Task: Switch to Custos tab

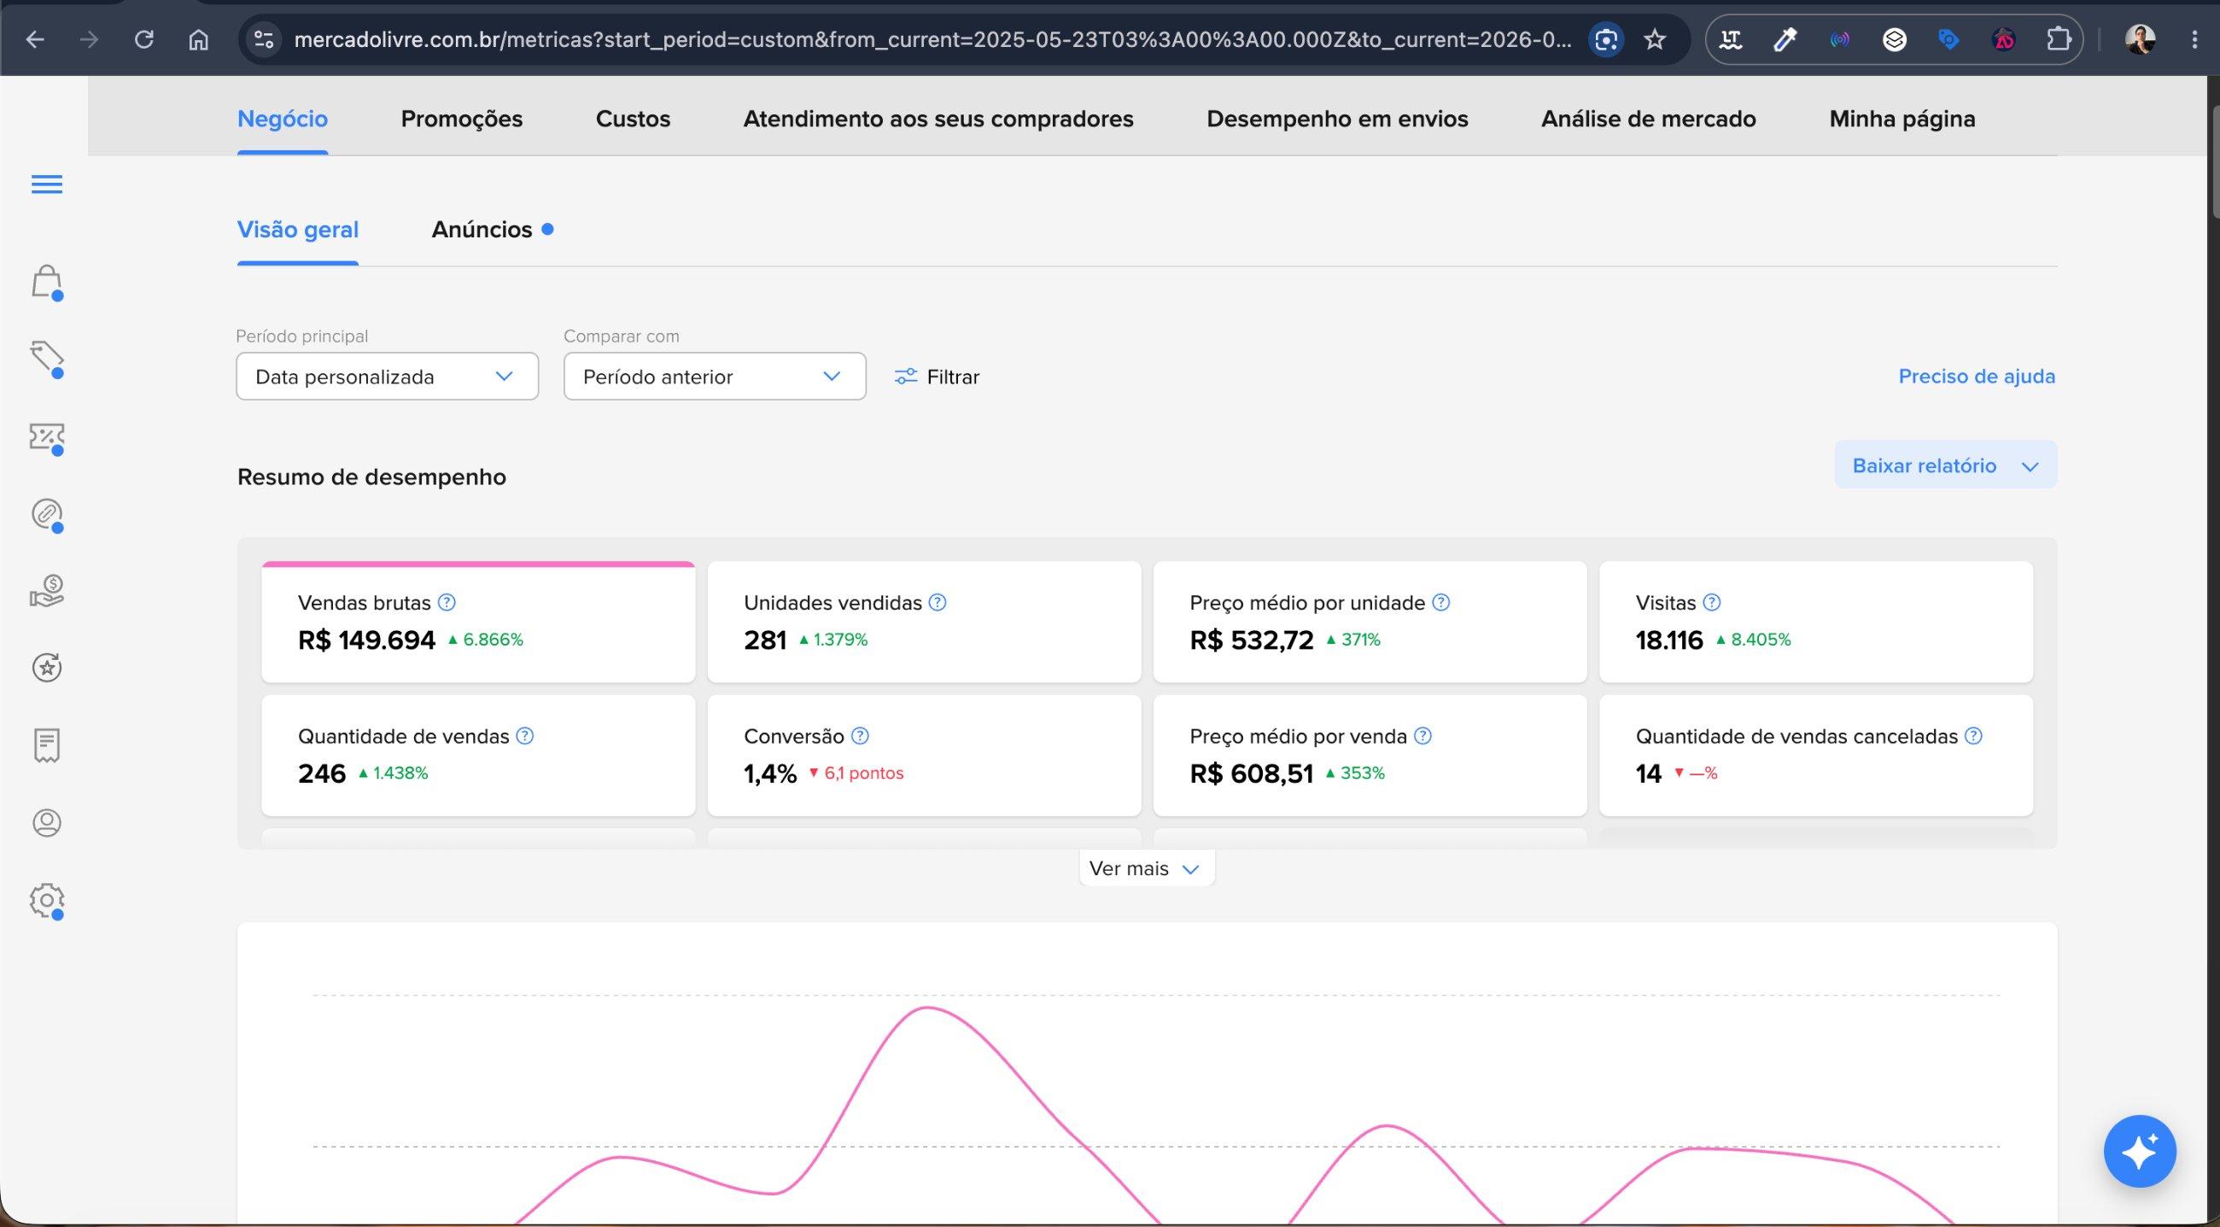Action: pos(633,119)
